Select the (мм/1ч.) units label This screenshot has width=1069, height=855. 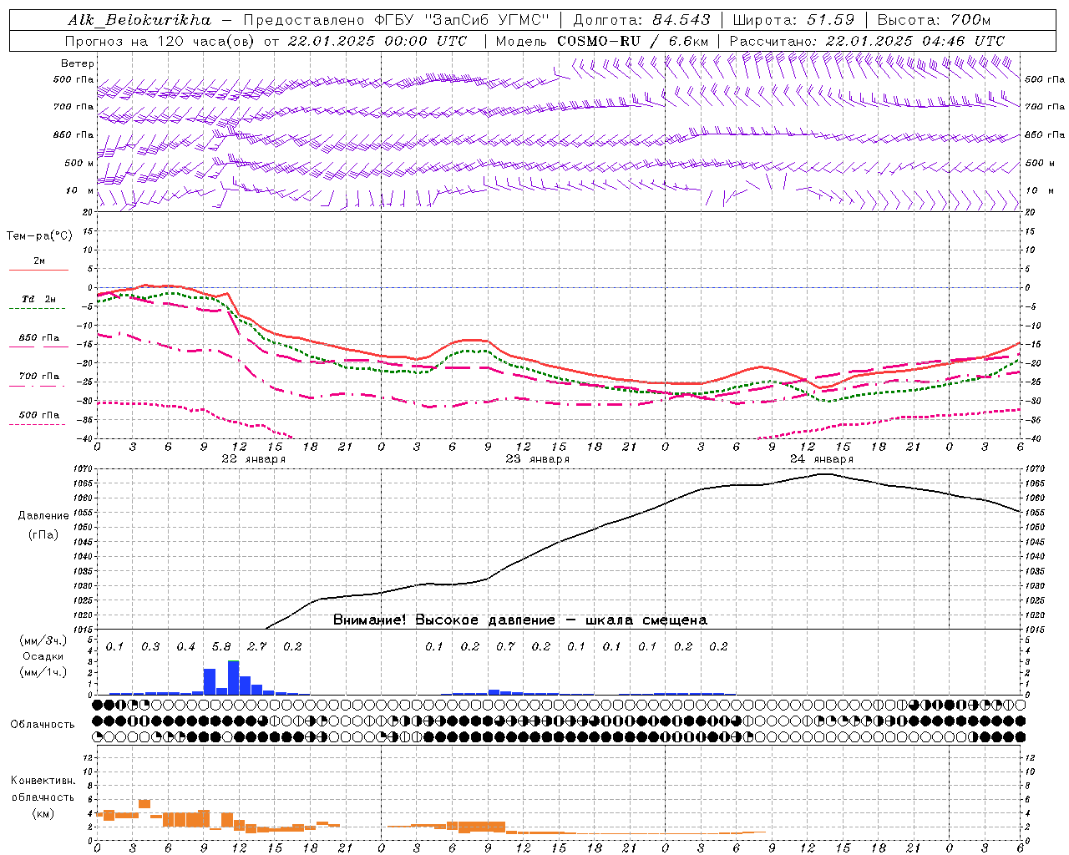click(x=43, y=672)
